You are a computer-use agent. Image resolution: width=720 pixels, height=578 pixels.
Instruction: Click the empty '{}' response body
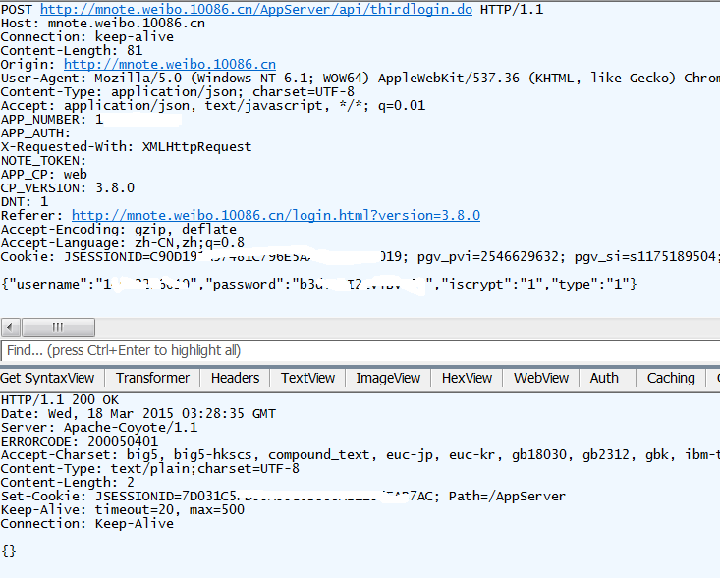(9, 552)
